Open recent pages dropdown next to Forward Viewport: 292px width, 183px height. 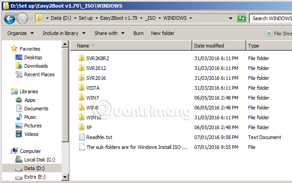tap(31, 18)
